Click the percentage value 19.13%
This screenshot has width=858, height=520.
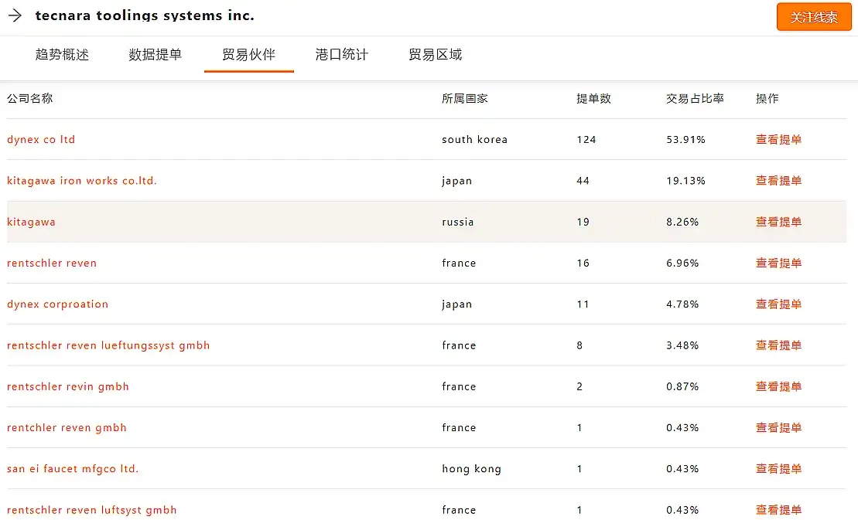pyautogui.click(x=685, y=181)
